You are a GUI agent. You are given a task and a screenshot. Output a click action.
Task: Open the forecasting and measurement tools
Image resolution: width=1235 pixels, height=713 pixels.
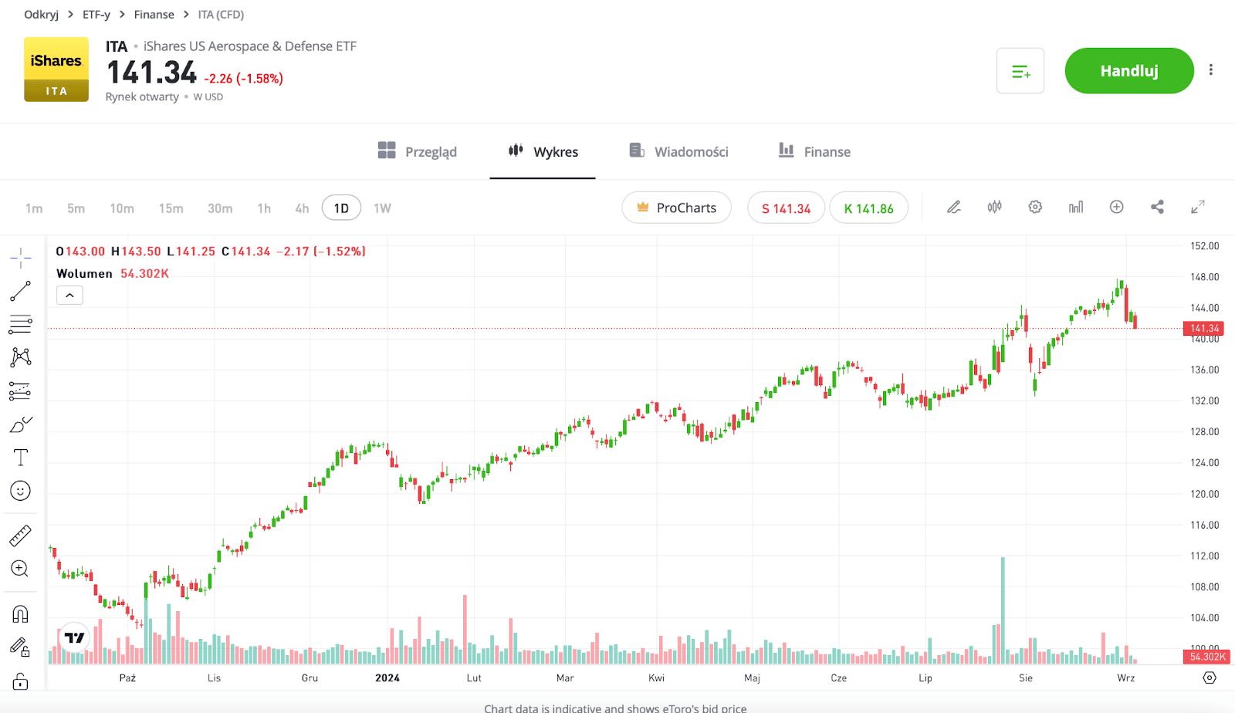tap(21, 391)
